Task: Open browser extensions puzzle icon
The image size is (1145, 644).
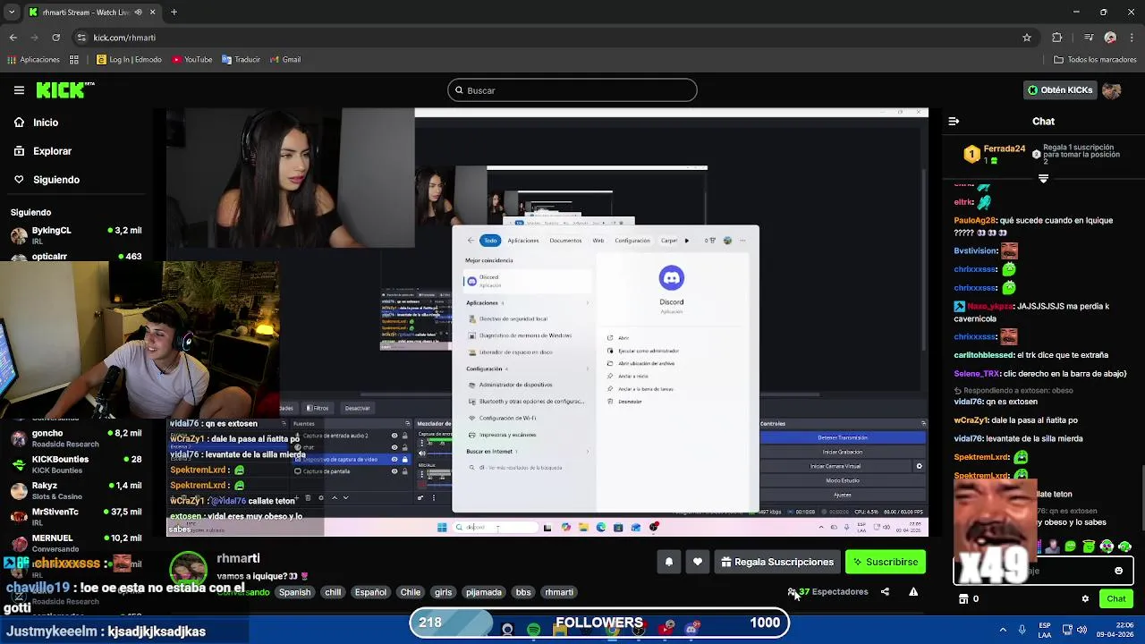Action: click(x=1057, y=38)
